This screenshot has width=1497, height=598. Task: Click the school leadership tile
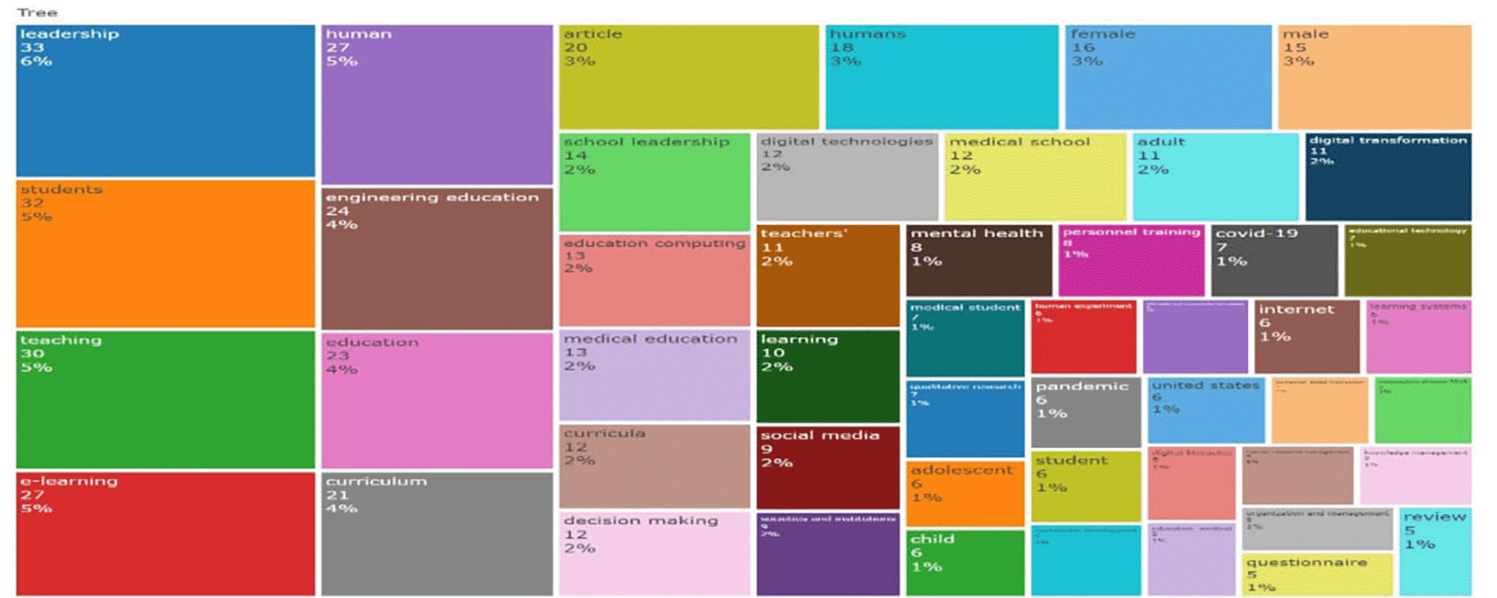(655, 182)
